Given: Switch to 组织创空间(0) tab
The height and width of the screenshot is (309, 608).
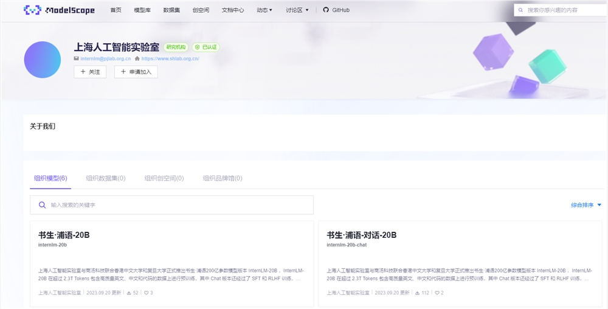Looking at the screenshot, I should [164, 178].
